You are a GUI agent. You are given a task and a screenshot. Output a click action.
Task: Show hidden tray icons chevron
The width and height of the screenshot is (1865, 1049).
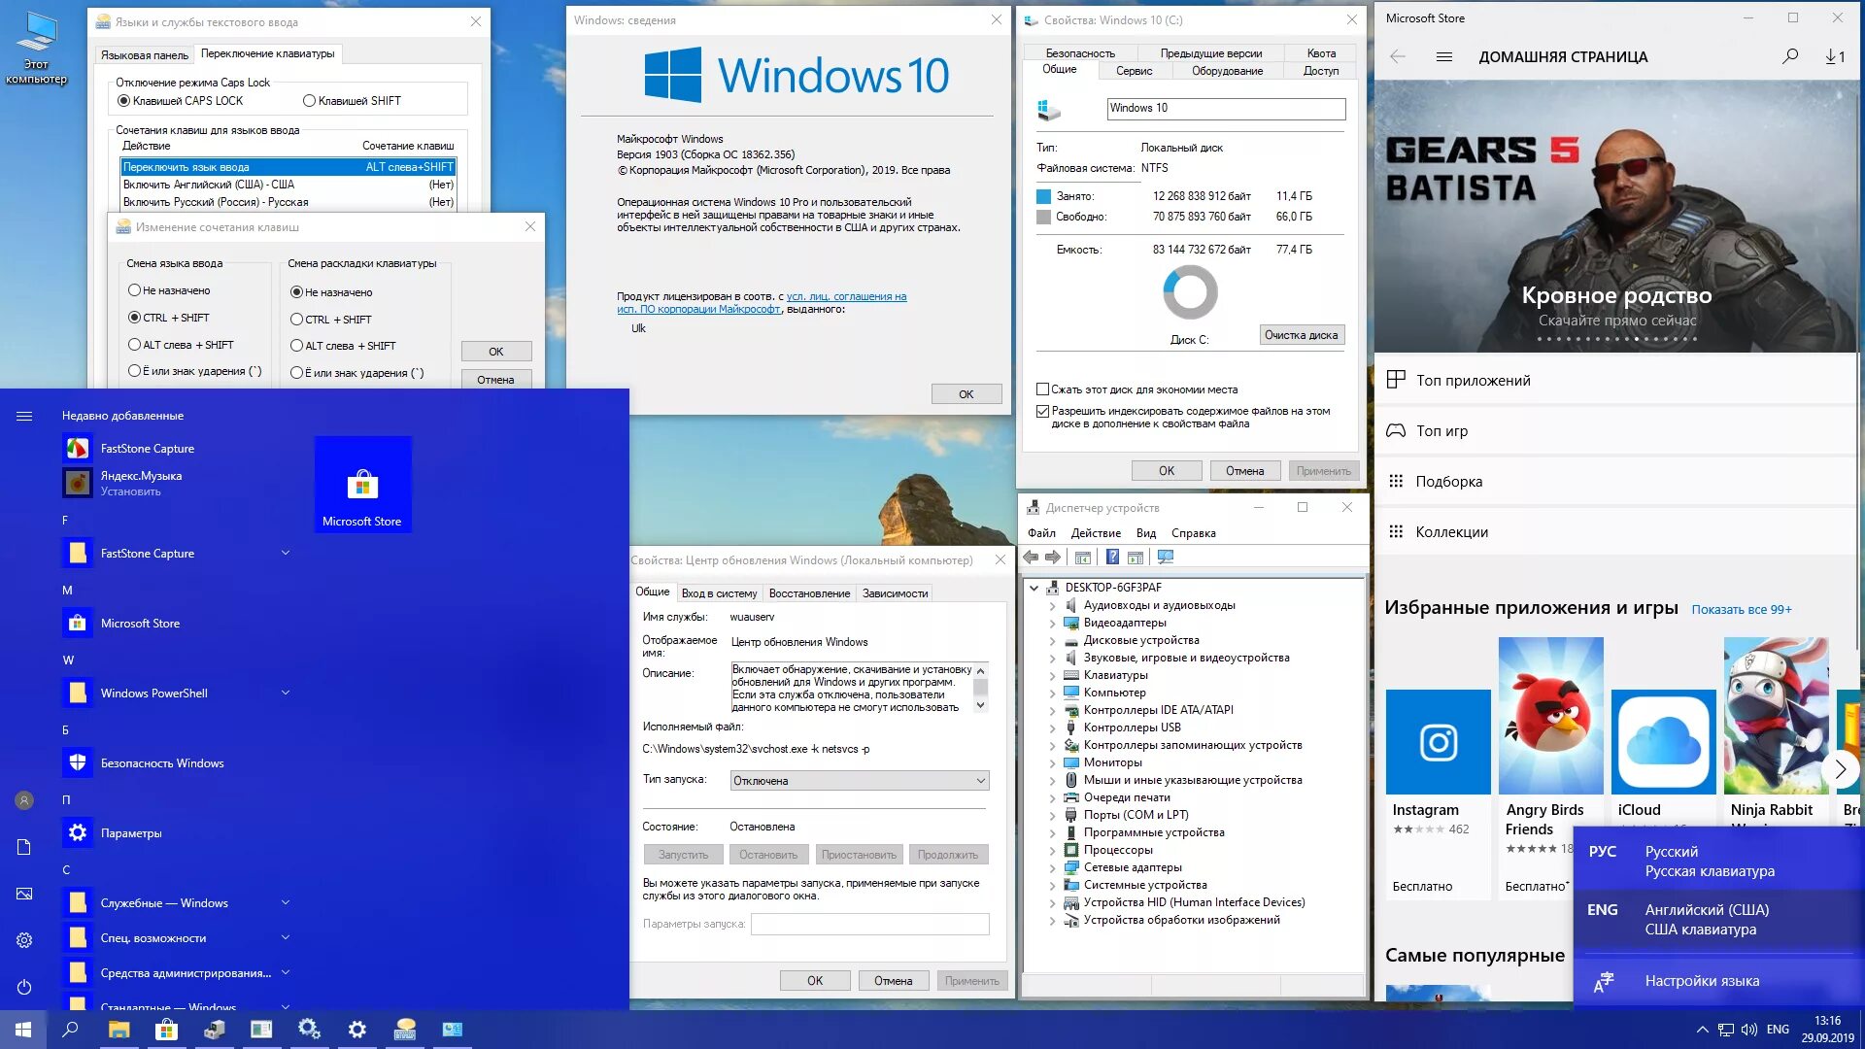pos(1702,1030)
